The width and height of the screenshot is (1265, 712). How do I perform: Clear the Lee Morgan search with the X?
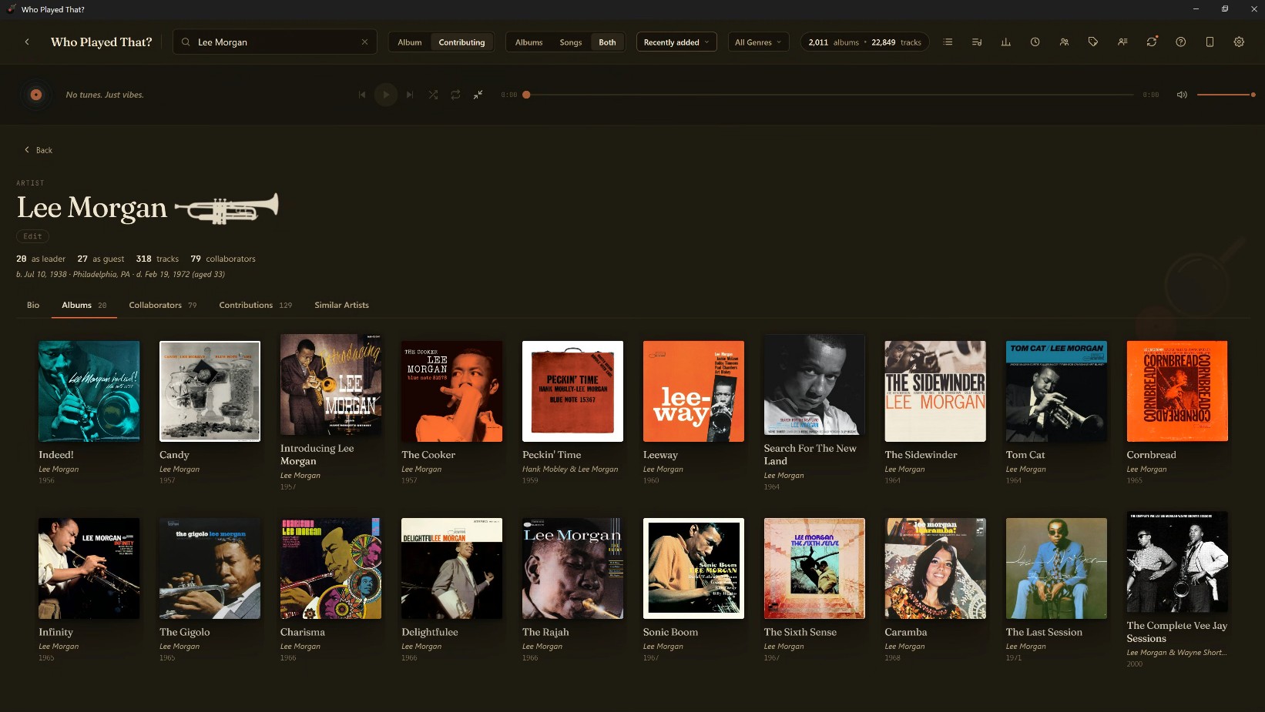pyautogui.click(x=364, y=42)
